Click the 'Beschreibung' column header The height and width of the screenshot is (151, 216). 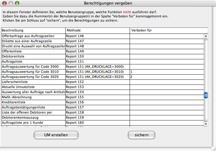tap(33, 31)
